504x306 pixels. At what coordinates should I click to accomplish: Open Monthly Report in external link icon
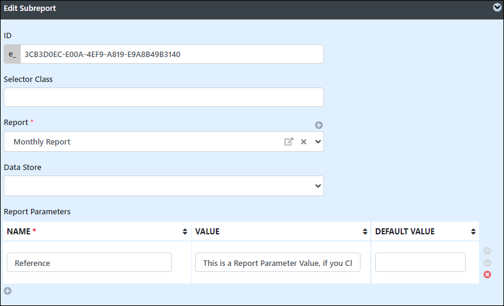click(x=289, y=141)
